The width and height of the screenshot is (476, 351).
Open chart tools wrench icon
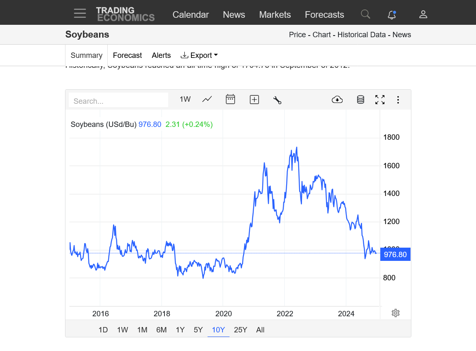(x=277, y=100)
